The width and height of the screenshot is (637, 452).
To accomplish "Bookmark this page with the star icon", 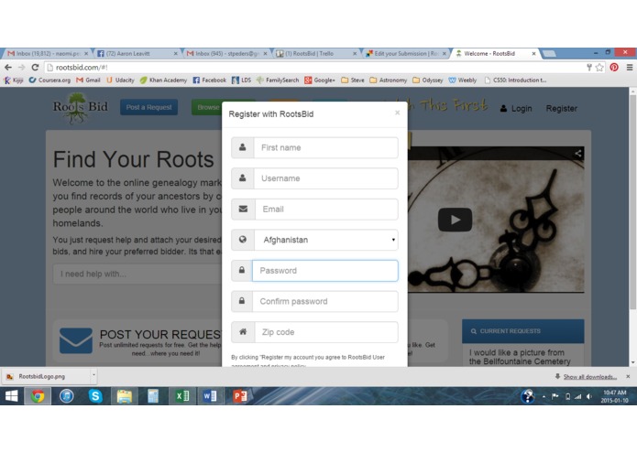I will 599,68.
